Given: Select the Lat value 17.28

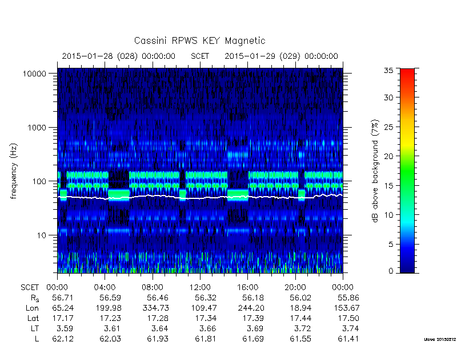Looking at the screenshot, I should 158,319.
